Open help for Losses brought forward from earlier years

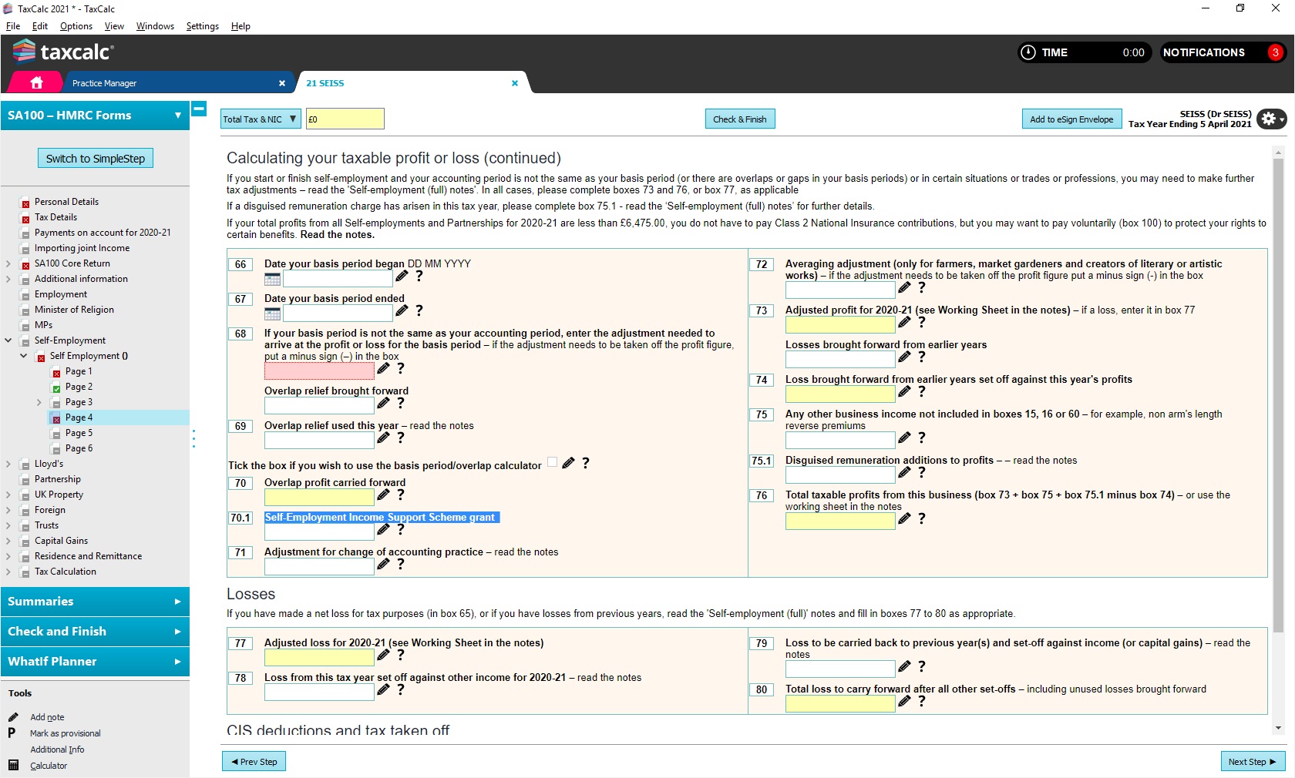point(922,357)
